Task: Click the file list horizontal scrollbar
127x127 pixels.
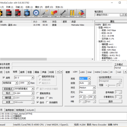Action: [x=47, y=59]
